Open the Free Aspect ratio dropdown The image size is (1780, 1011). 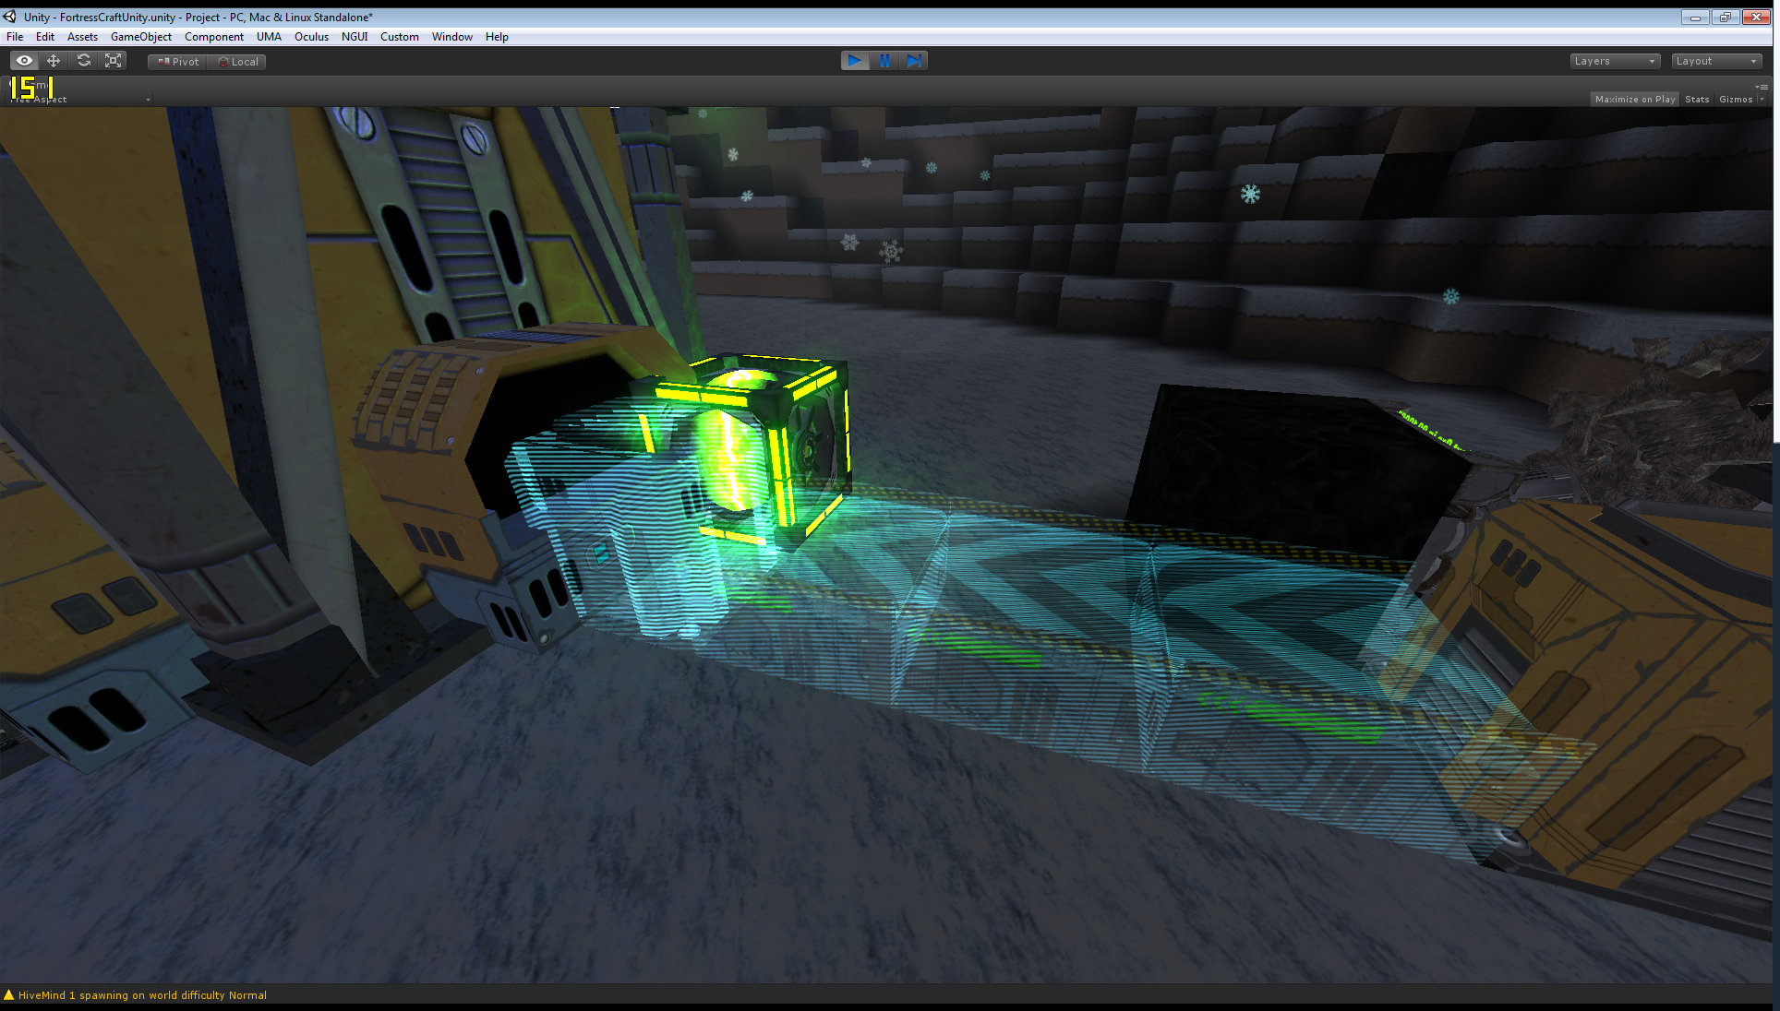coord(81,100)
